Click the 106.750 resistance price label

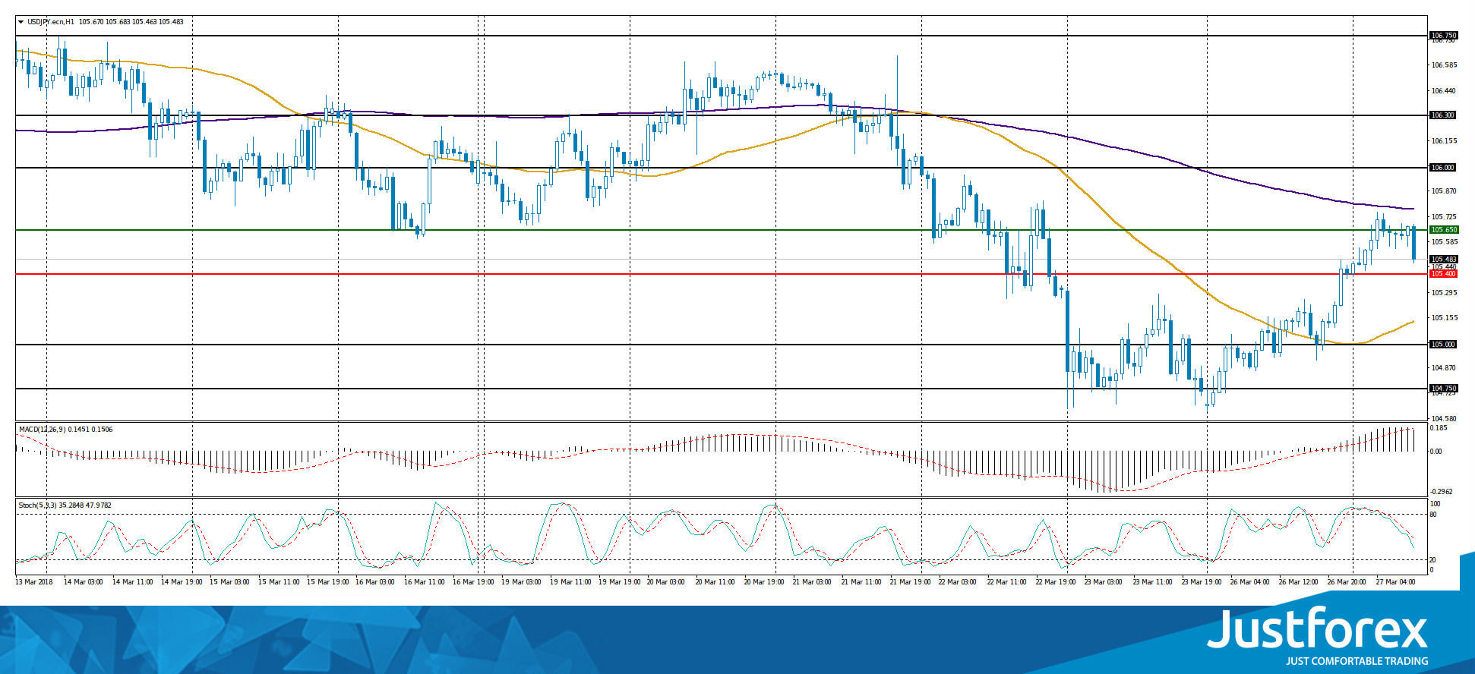tap(1443, 36)
